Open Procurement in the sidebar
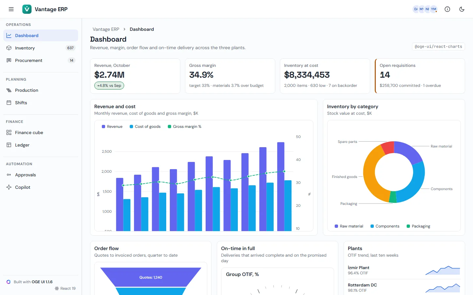473x295 pixels. [41, 60]
